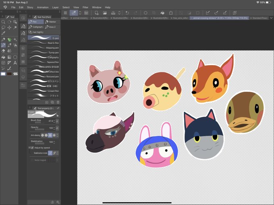The width and height of the screenshot is (274, 205).
Task: Open the Animation menu
Action: point(43,7)
